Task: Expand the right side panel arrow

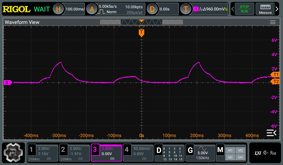Action: click(277, 9)
